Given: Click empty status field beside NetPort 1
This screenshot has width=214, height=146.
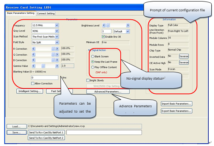Looking at the screenshot, I should tap(104, 132).
